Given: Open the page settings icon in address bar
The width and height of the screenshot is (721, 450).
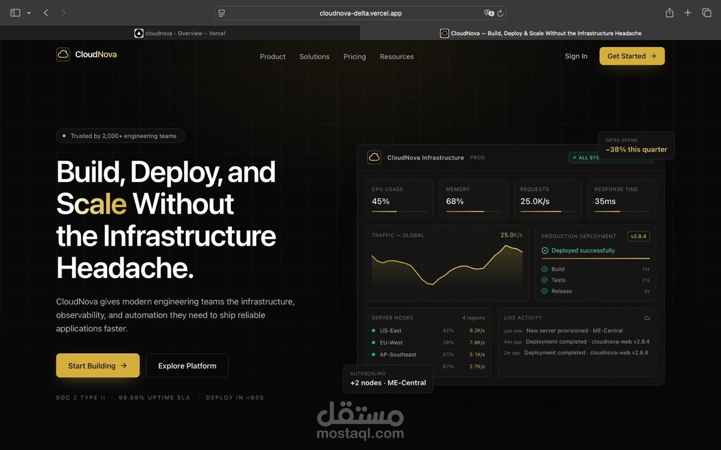Looking at the screenshot, I should (222, 13).
